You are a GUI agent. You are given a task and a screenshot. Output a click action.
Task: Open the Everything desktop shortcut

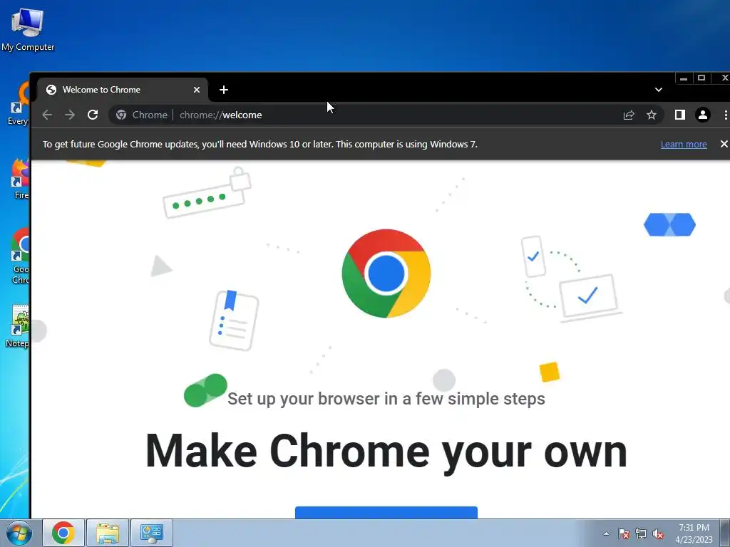pyautogui.click(x=19, y=105)
